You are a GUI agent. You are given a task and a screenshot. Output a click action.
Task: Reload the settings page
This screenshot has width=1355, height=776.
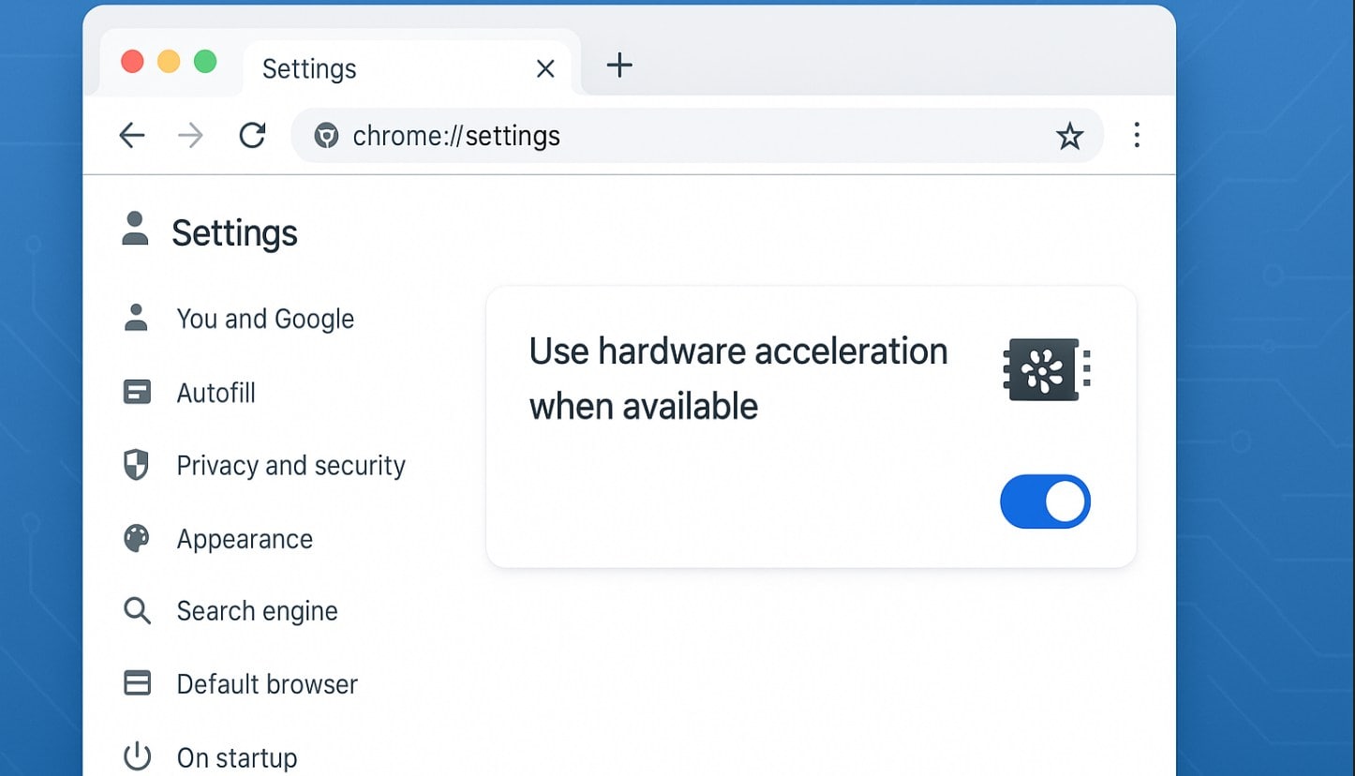pyautogui.click(x=252, y=135)
